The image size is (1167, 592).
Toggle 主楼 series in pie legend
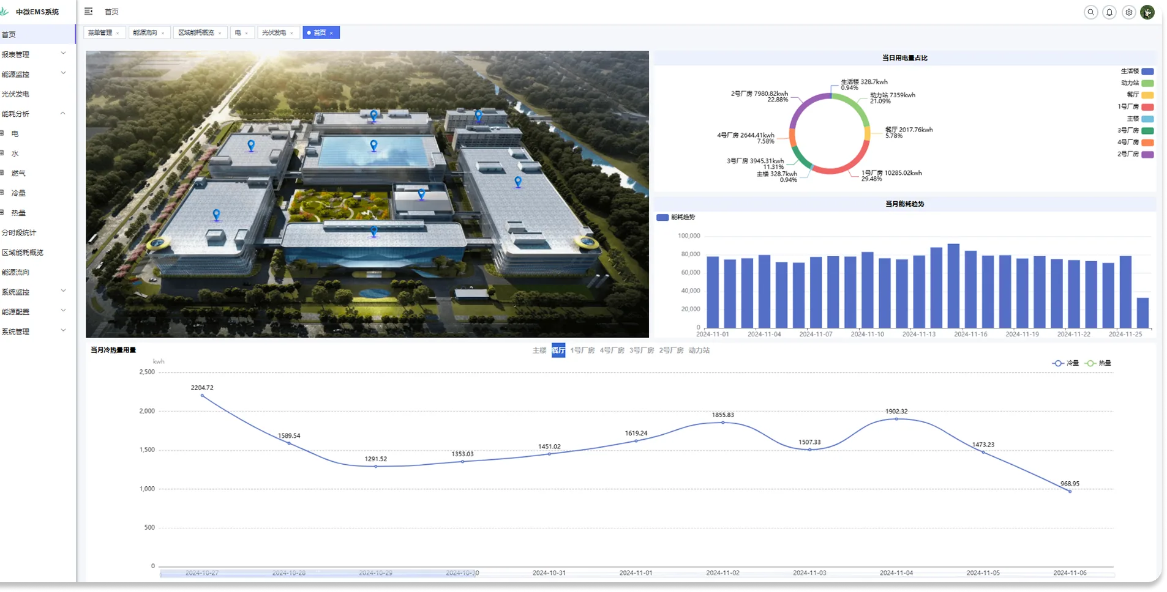coord(1140,119)
